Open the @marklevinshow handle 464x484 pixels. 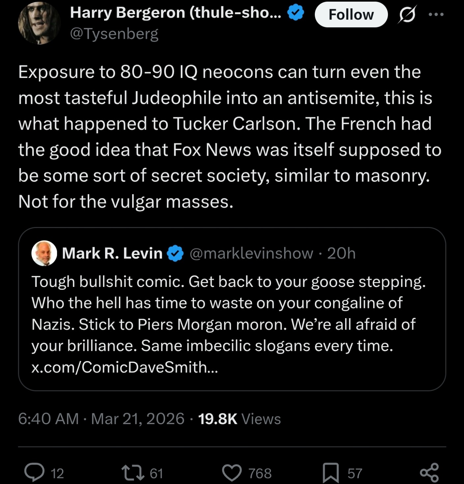pyautogui.click(x=251, y=253)
